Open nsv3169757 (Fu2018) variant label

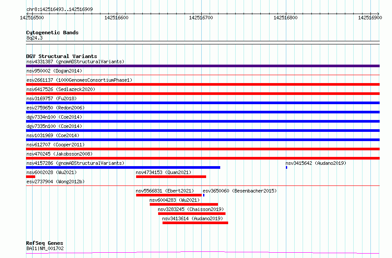52,98
